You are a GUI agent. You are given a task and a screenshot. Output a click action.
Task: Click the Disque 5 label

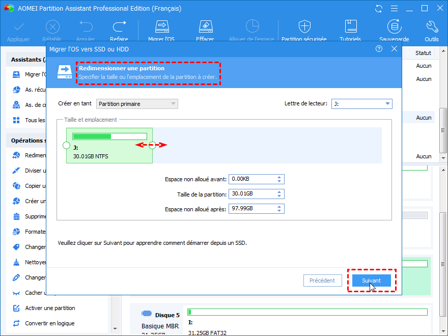click(x=167, y=315)
